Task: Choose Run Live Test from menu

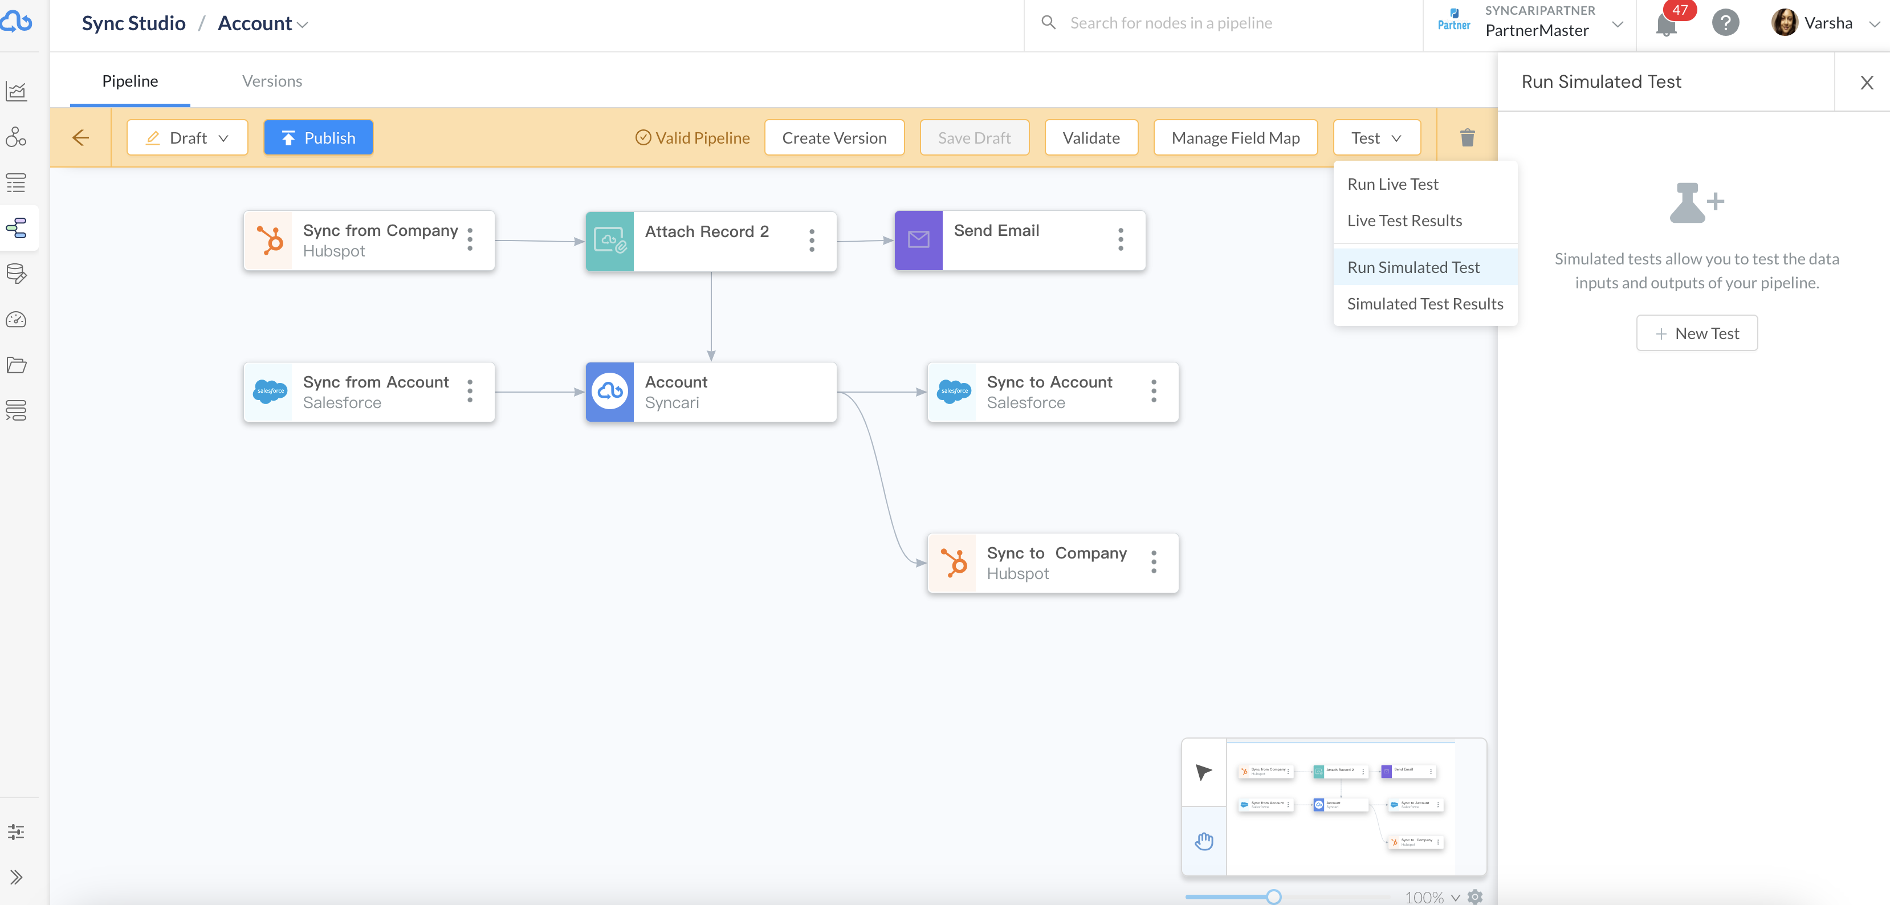Action: point(1425,184)
